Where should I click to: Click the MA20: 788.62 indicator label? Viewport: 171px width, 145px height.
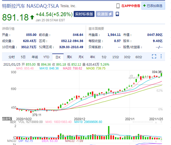click(72, 68)
